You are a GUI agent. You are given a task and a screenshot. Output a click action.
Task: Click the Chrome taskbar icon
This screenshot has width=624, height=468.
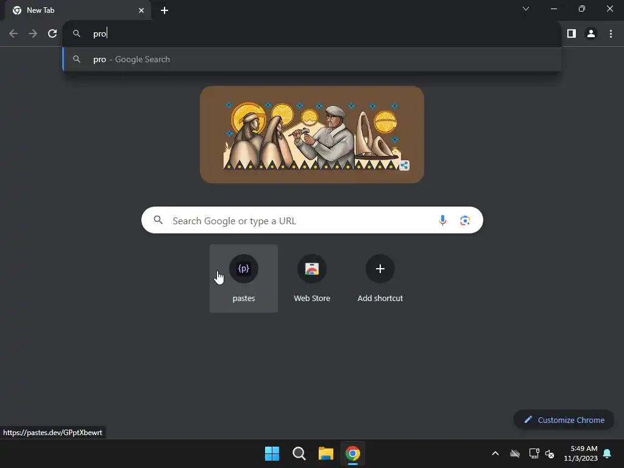pos(353,453)
